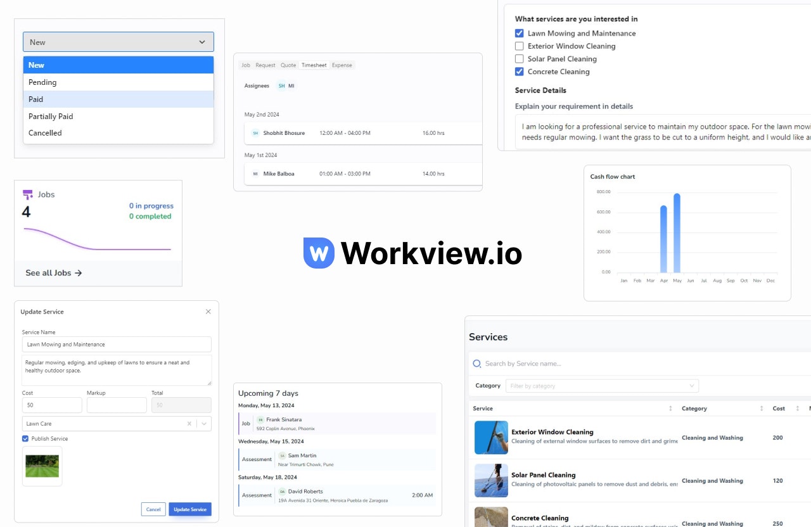811x527 pixels.
Task: Select the Timesheet tab
Action: tap(314, 65)
